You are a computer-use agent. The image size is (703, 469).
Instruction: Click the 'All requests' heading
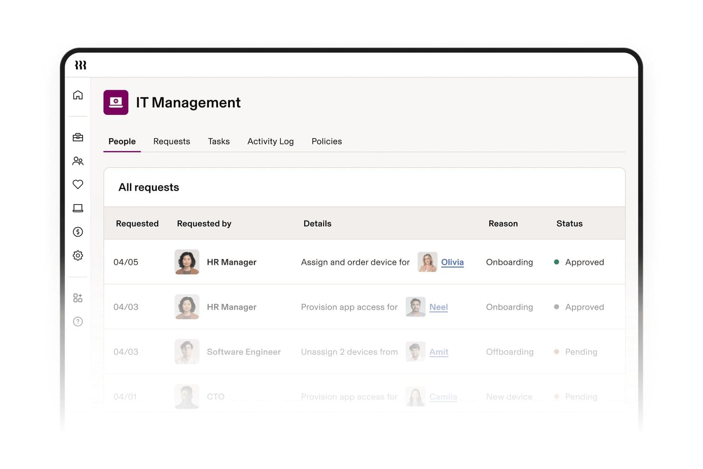tap(149, 187)
